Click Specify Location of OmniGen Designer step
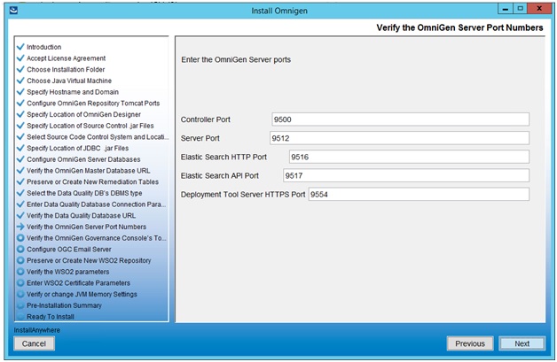 pyautogui.click(x=84, y=114)
